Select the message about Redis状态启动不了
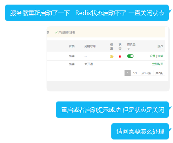173x143 pixels. pos(87,13)
